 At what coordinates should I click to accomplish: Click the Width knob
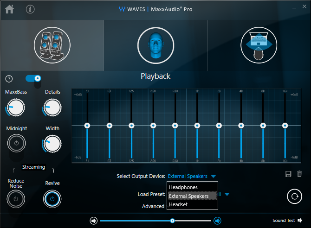[52, 144]
